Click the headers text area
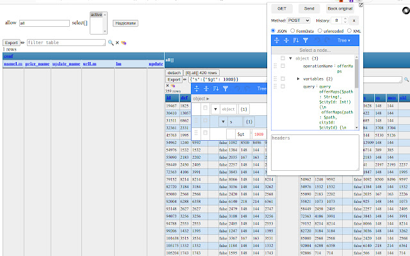 (315, 152)
